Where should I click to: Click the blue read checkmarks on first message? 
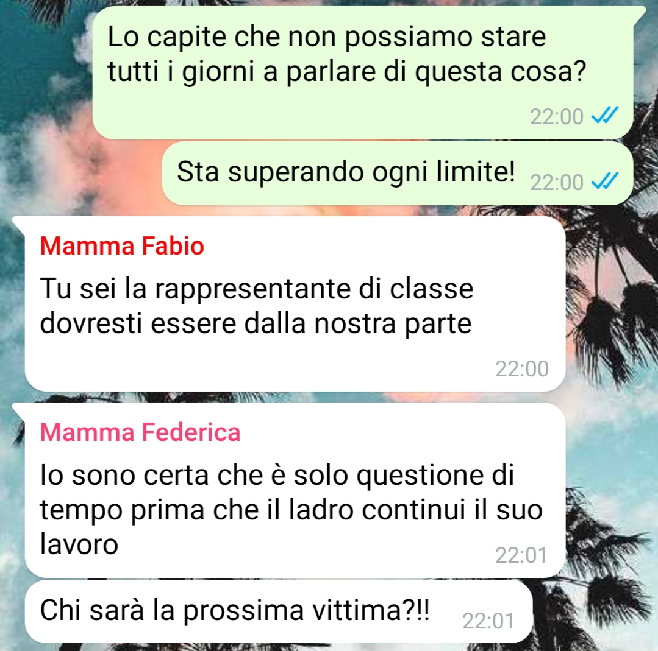coord(605,115)
